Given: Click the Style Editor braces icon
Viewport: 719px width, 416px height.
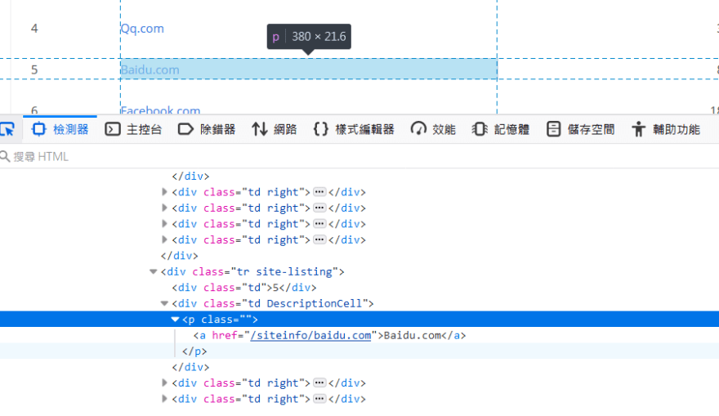Looking at the screenshot, I should pos(321,129).
